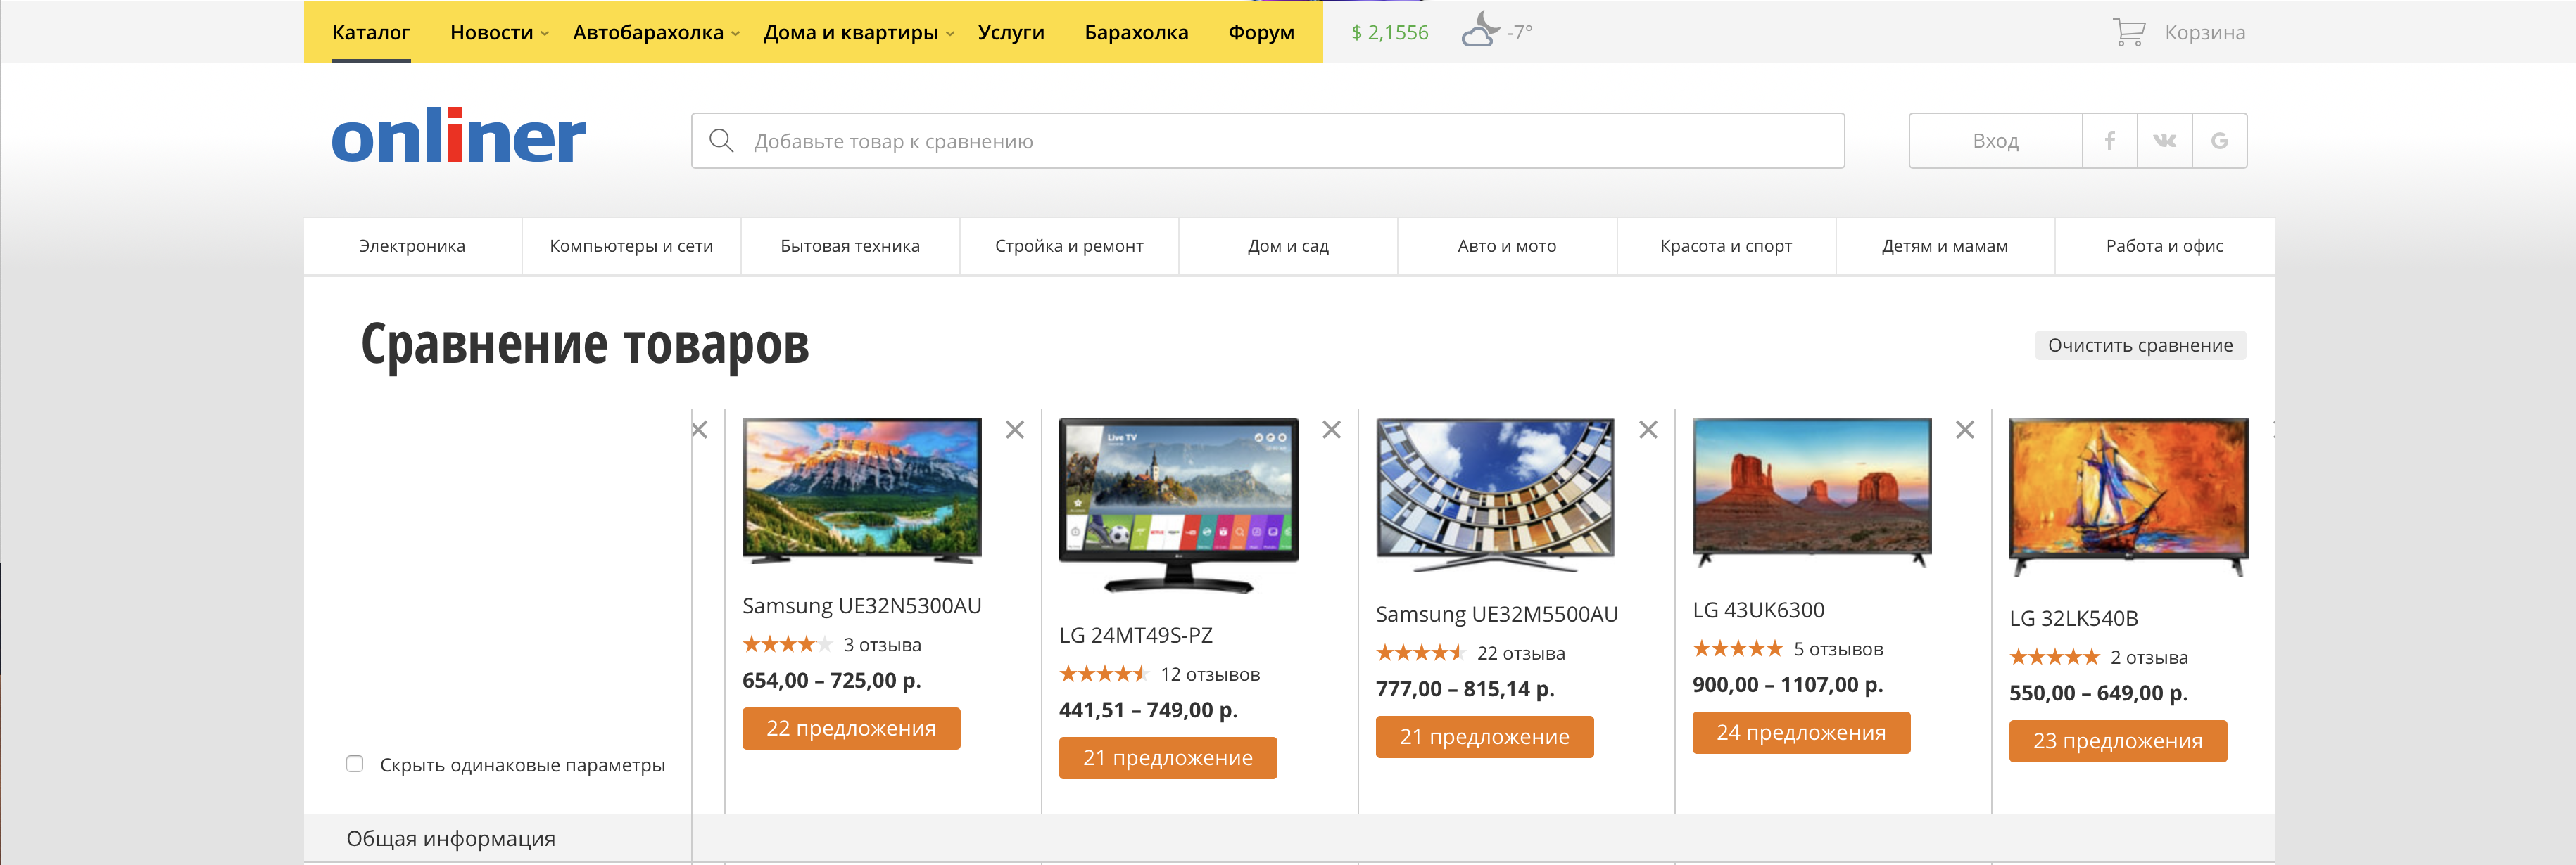Screen dimensions: 2576x865
Task: Click the weather cloud icon
Action: tap(1480, 30)
